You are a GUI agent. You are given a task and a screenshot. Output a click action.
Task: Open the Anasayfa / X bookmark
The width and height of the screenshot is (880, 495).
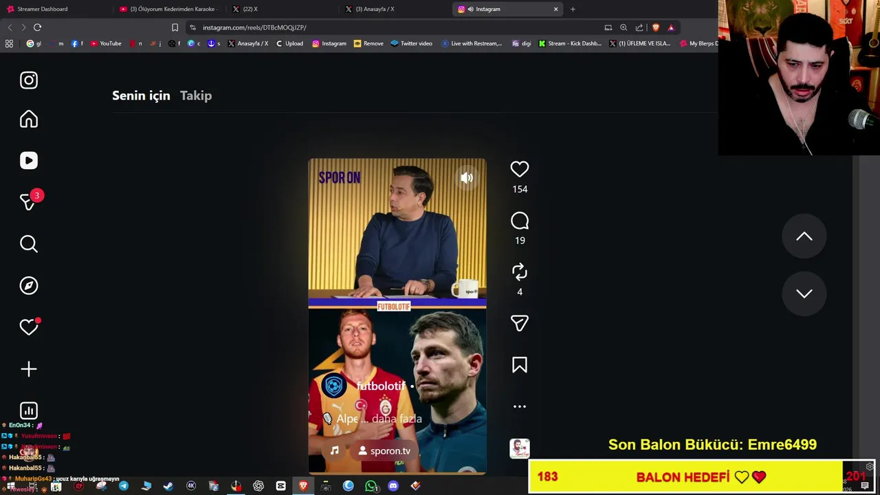point(247,43)
